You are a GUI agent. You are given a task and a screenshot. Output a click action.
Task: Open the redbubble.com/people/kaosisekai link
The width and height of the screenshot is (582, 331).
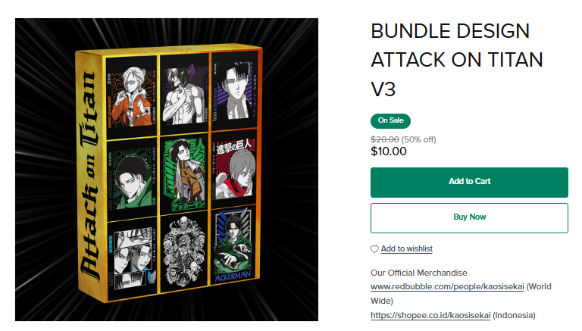(x=447, y=286)
